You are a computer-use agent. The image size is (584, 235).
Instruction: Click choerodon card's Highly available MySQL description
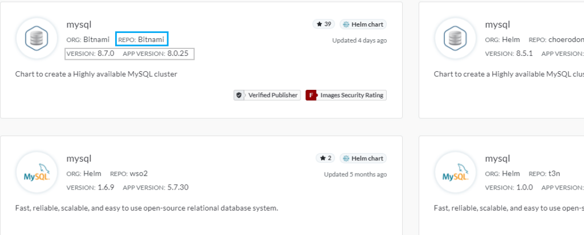coord(509,74)
